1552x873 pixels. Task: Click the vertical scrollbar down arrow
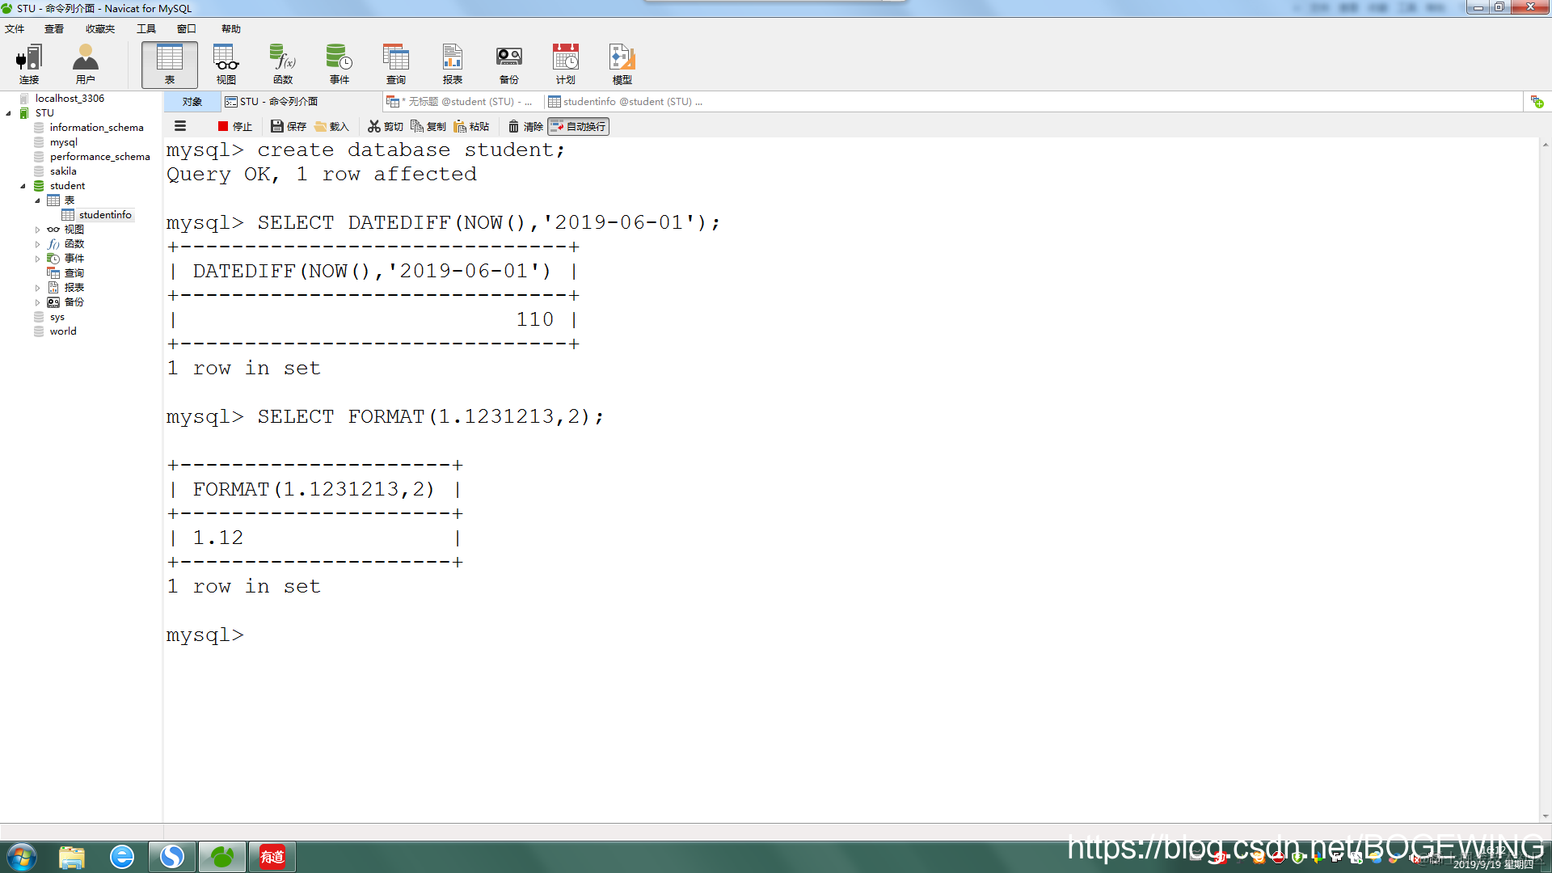[x=1545, y=816]
